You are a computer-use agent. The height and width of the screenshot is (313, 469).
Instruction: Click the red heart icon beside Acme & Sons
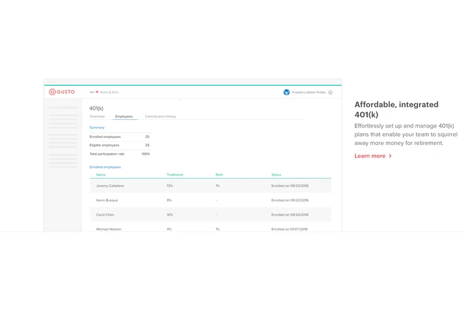click(97, 92)
